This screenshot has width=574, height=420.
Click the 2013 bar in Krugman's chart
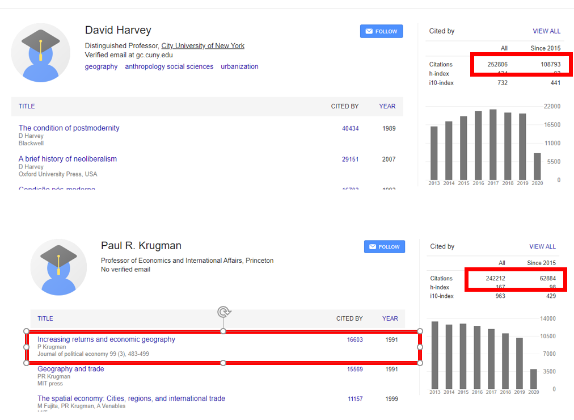coord(434,355)
